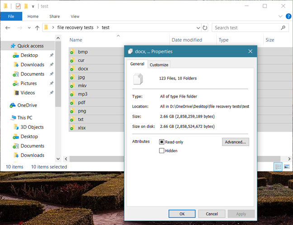This screenshot has width=293, height=225.
Task: Open the Explorer help icon
Action: click(288, 16)
